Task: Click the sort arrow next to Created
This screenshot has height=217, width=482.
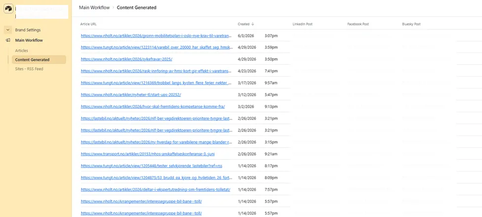Action: click(253, 24)
